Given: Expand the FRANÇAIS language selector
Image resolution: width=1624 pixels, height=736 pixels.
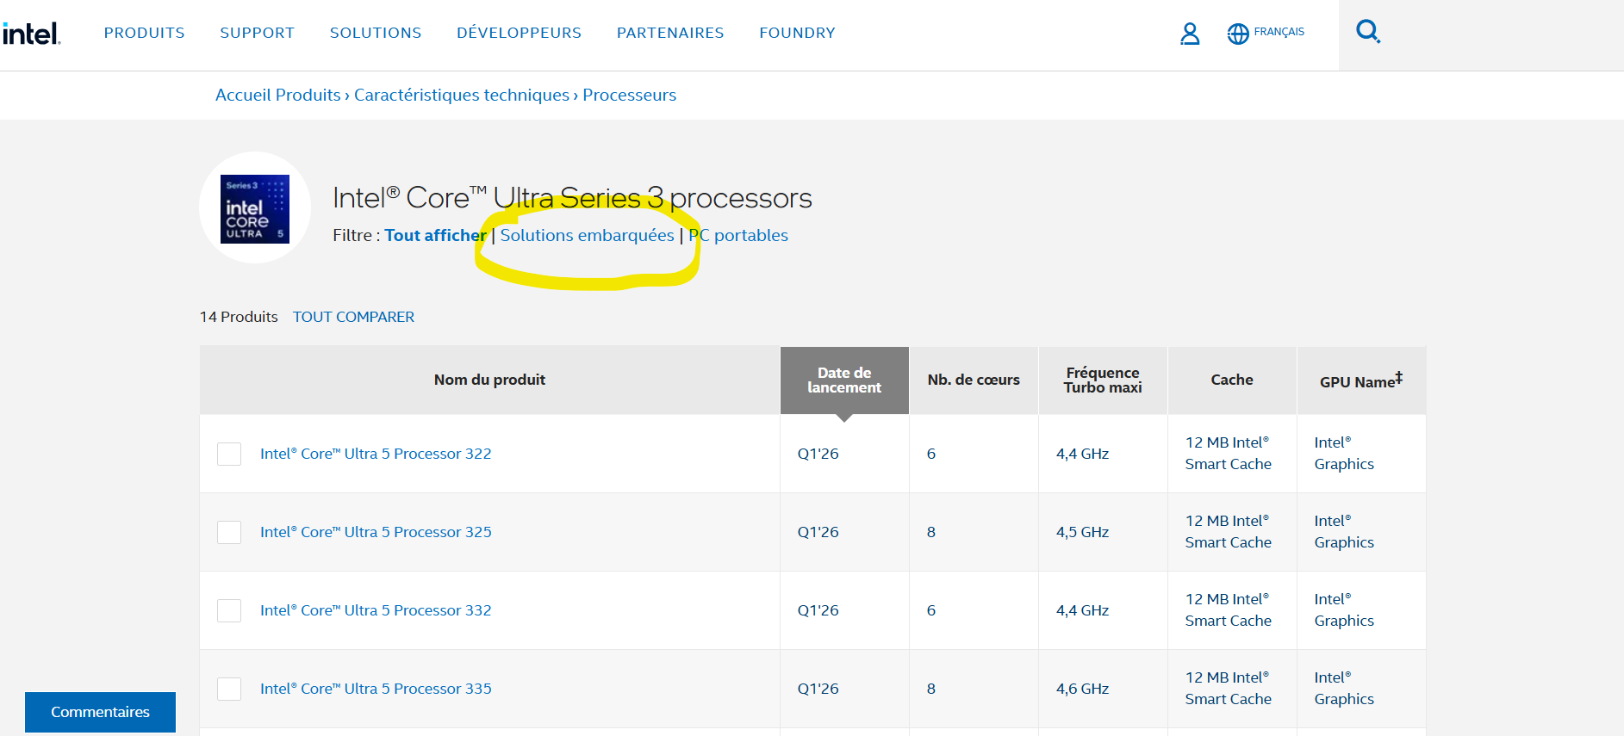Looking at the screenshot, I should [1279, 32].
